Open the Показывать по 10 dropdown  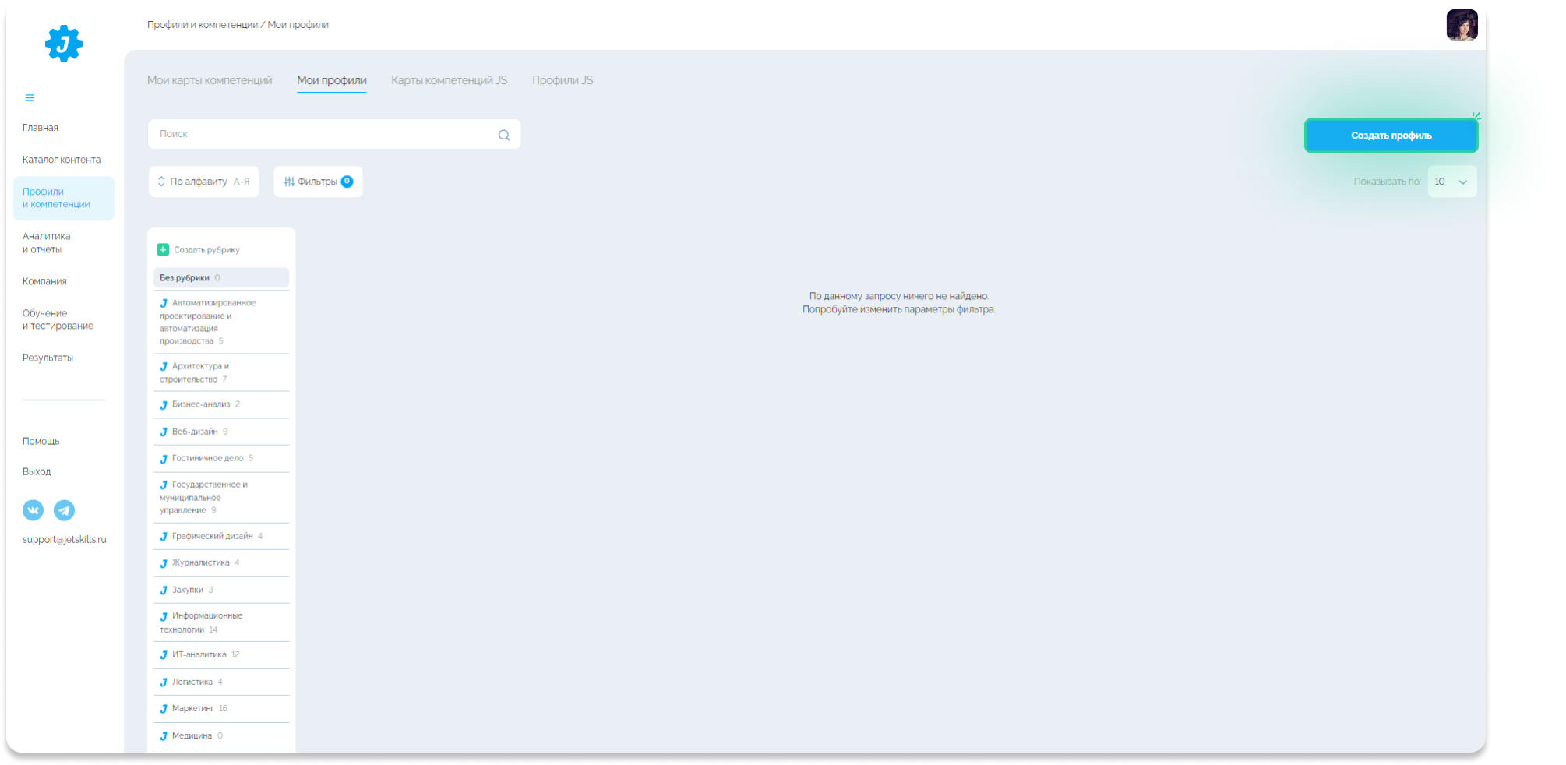click(1452, 182)
